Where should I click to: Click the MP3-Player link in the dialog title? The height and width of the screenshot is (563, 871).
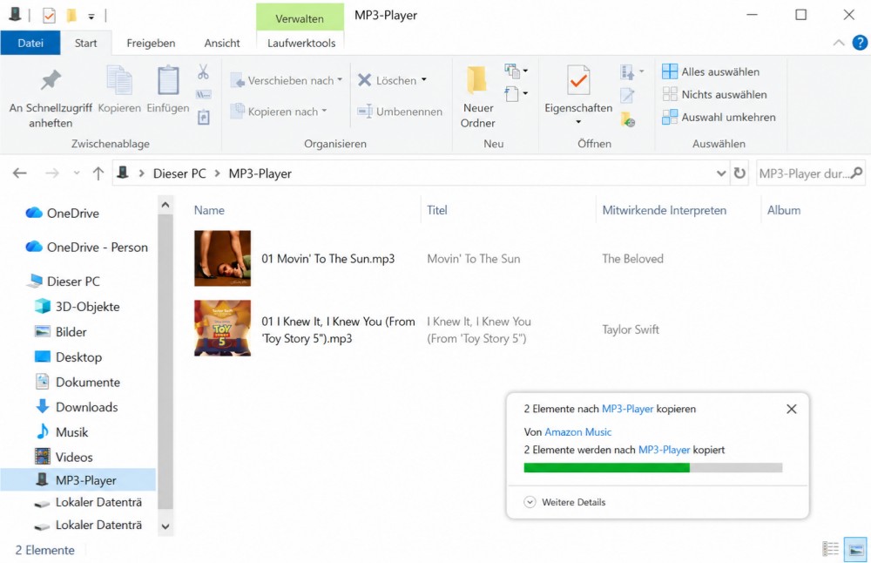(x=627, y=409)
